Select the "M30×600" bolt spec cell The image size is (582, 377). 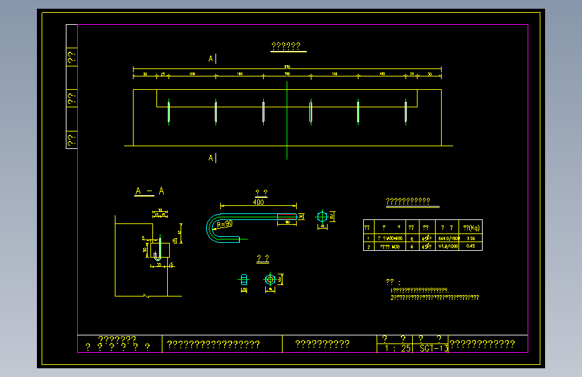(390, 238)
